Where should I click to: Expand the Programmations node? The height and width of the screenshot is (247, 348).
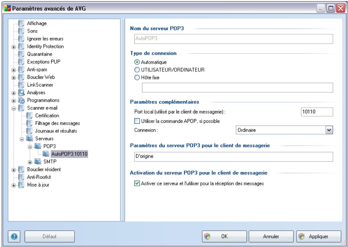click(14, 101)
